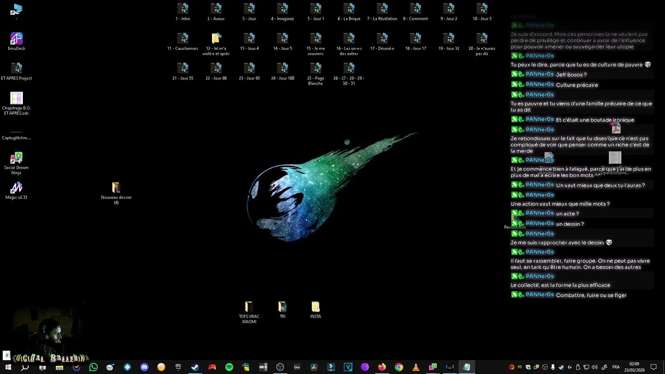Click chat message 'Jeff Bosos ?'
The image size is (665, 374).
571,75
